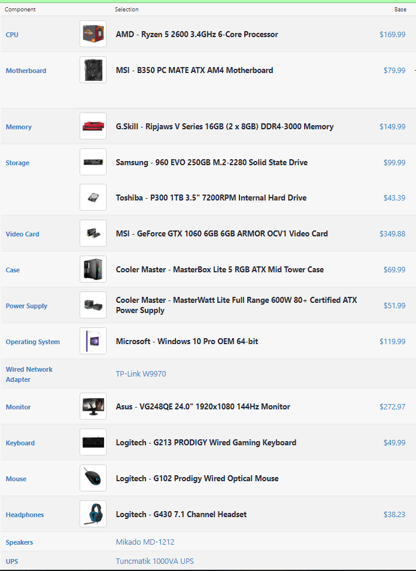This screenshot has height=571, width=416.
Task: Open the Logitech G213 keyboard thumbnail
Action: 93,442
